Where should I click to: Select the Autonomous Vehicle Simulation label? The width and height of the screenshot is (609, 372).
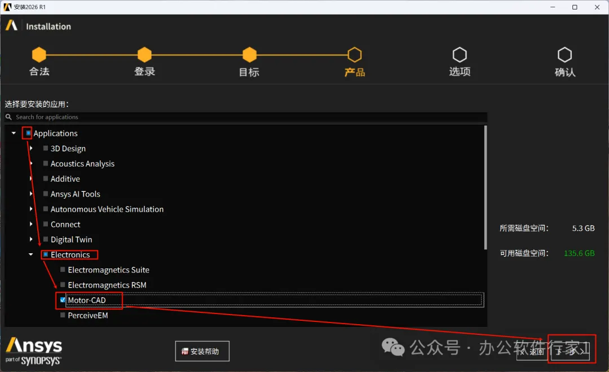[107, 209]
